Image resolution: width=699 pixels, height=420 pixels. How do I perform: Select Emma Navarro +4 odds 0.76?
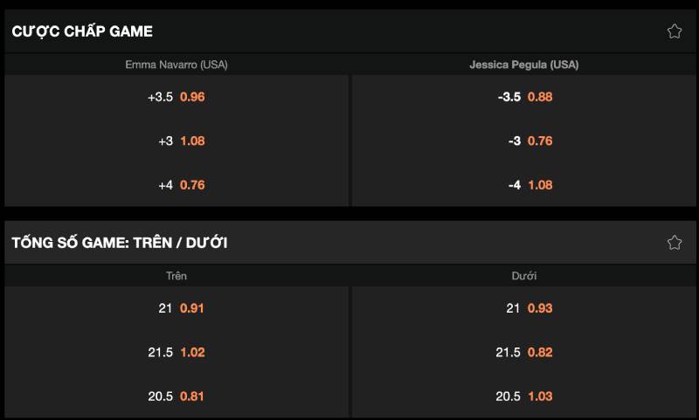[176, 185]
